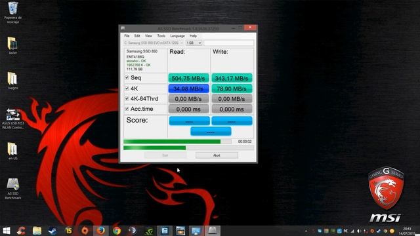The height and width of the screenshot is (236, 420).
Task: Switch to the monitor app on taskbar
Action: click(x=196, y=231)
